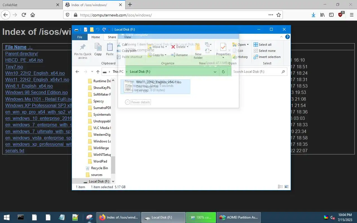Collapse the Explorer ribbon chevron
This screenshot has height=223, width=357.
281,37
